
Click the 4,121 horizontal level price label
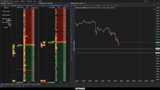[158, 53]
